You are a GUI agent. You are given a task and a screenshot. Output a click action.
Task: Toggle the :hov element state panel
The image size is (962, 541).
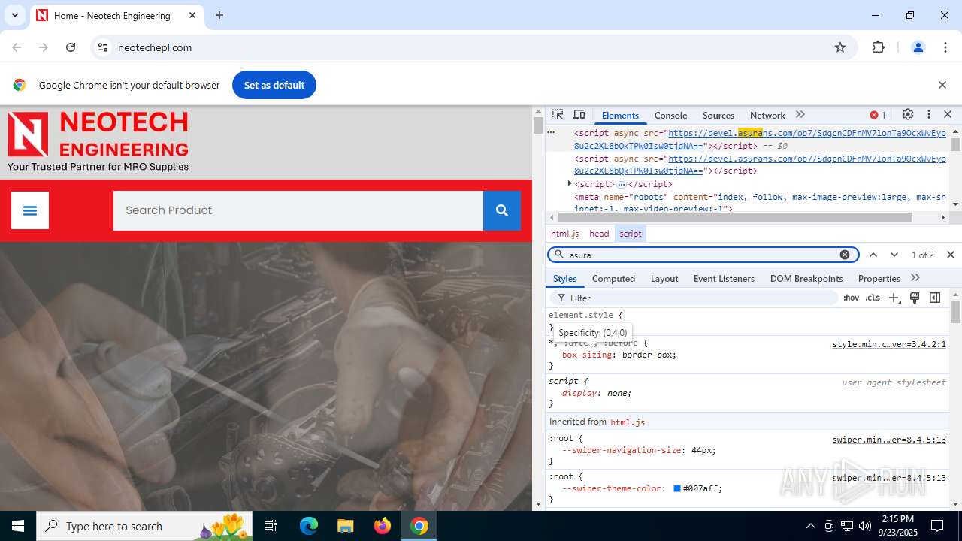[851, 298]
